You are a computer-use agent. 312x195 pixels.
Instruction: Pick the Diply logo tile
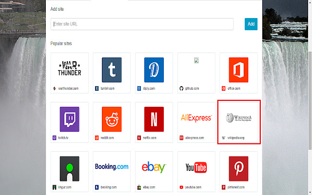[x=154, y=70]
